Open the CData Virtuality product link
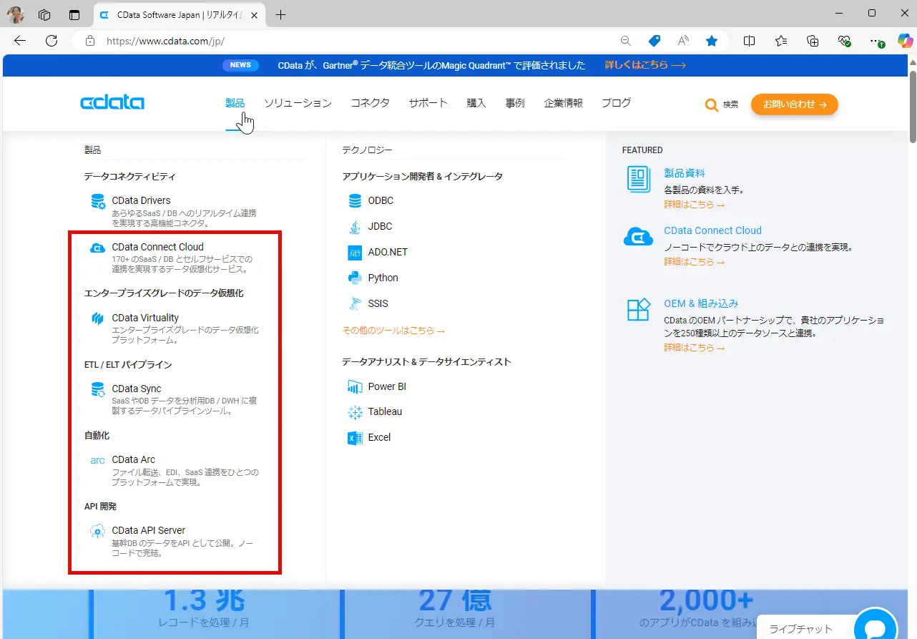Image resolution: width=917 pixels, height=639 pixels. [x=145, y=318]
